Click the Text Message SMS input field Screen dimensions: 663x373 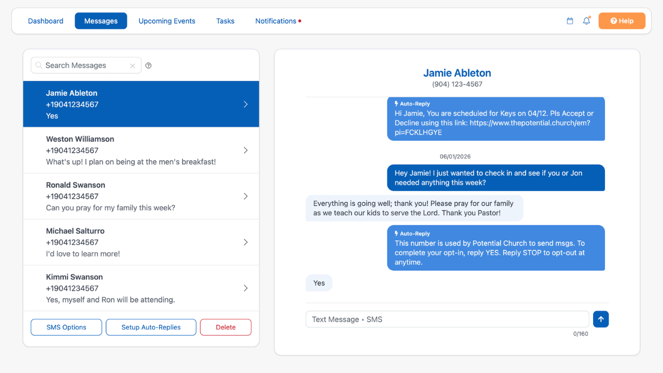[x=448, y=319]
